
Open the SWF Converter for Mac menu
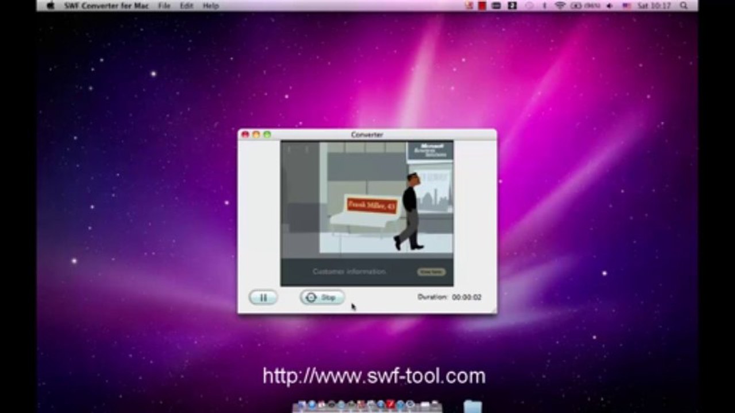click(x=106, y=6)
